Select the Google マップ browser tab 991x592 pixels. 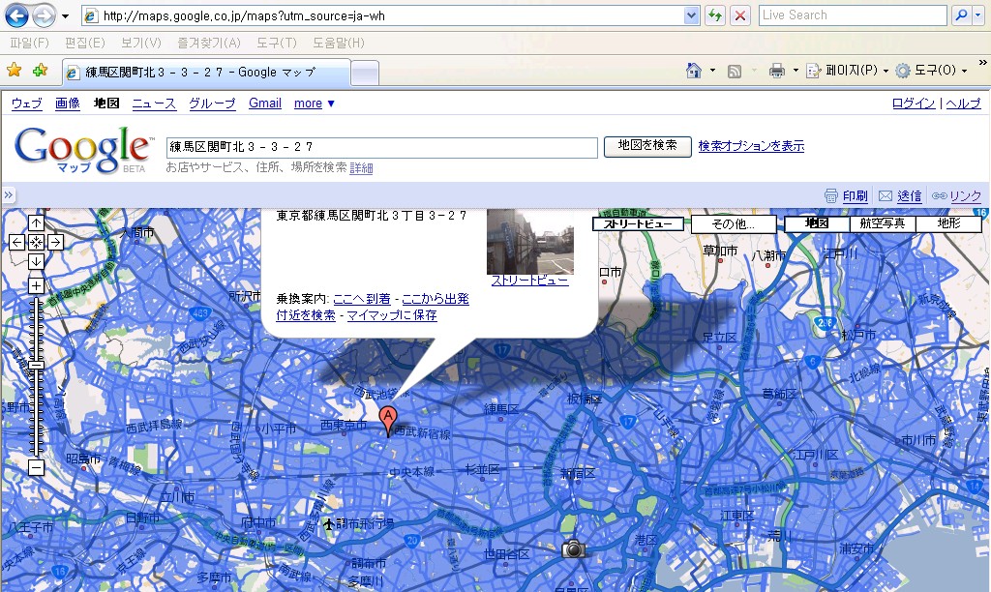(x=205, y=72)
